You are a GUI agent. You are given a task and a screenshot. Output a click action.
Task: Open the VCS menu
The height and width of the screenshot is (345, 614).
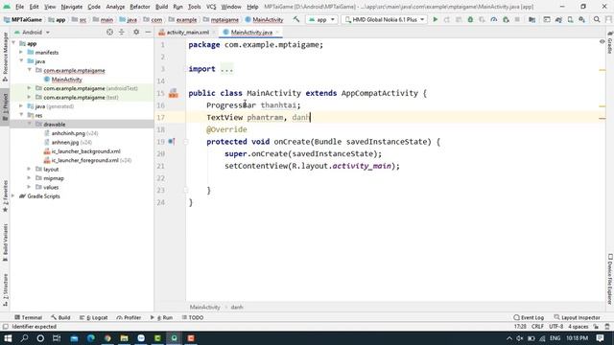(211, 7)
